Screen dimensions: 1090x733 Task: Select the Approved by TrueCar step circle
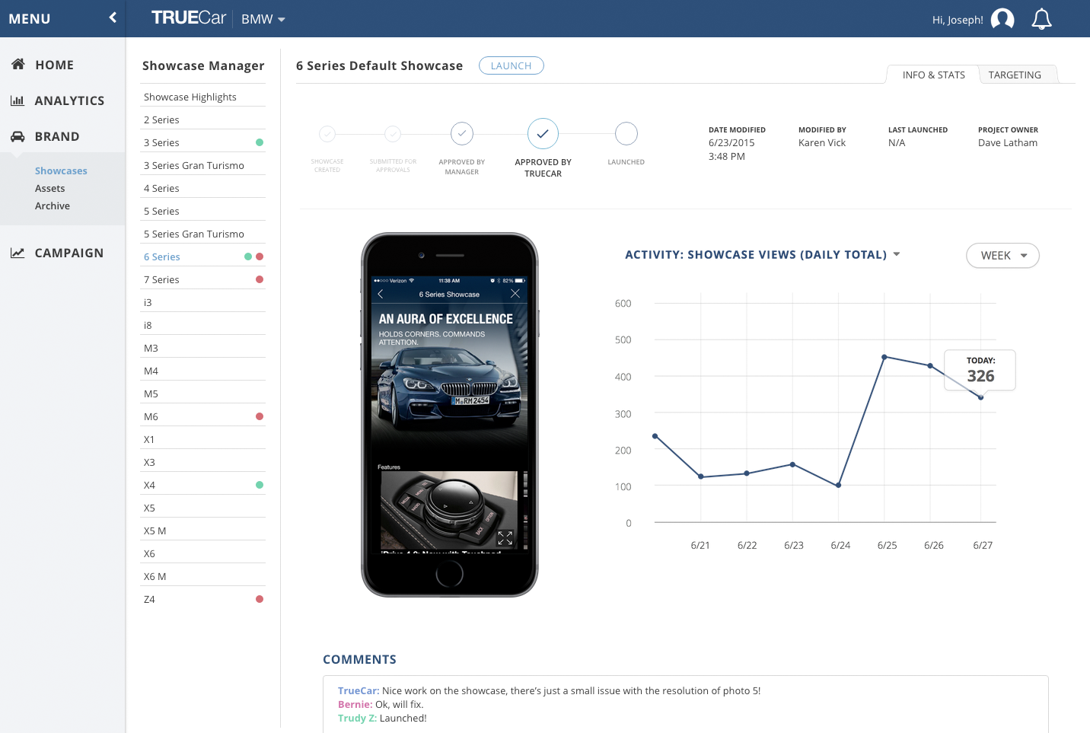(543, 134)
